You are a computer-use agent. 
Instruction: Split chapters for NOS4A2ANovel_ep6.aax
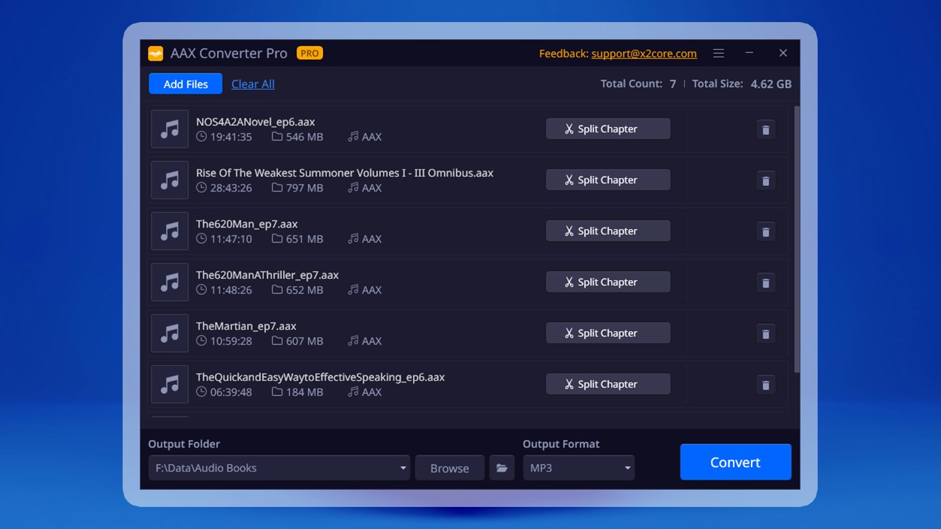pyautogui.click(x=608, y=129)
